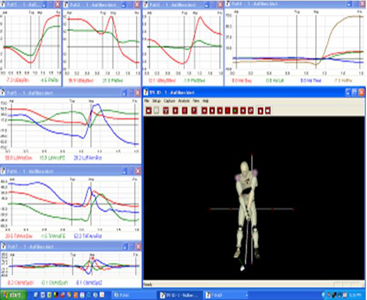Click the green TrlWristFE legend value in Plot6
This screenshot has width=367, height=300.
52,236
